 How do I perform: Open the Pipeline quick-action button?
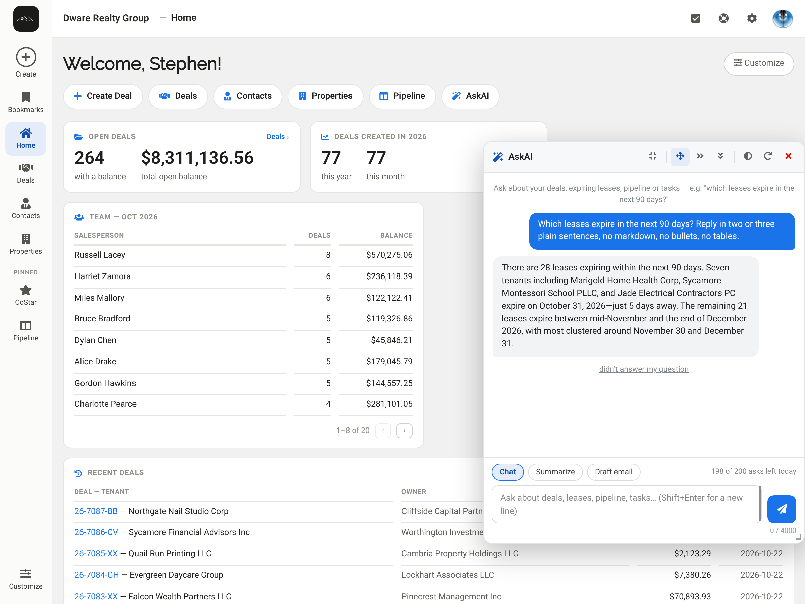click(402, 96)
